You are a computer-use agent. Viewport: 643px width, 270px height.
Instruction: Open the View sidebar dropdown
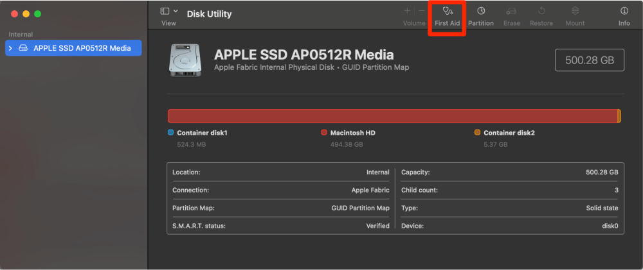point(175,11)
